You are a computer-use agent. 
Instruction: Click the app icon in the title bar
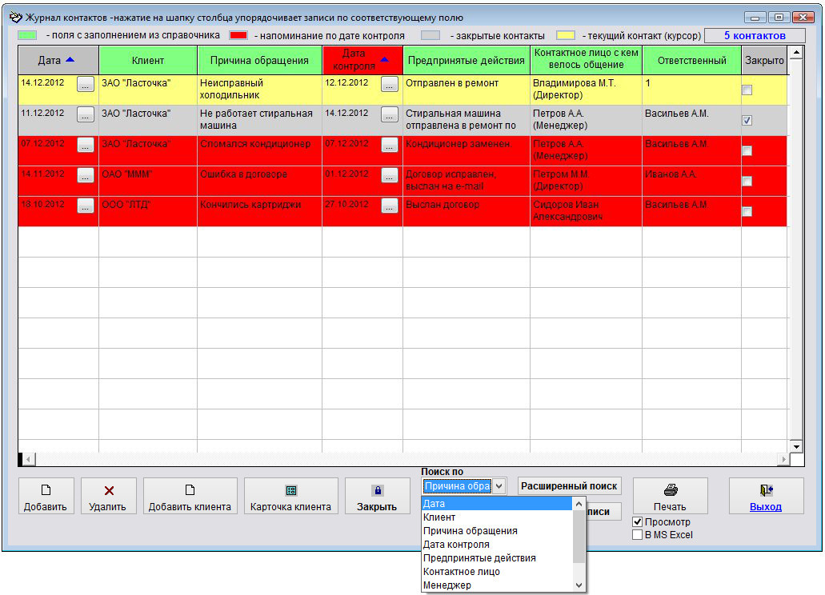16,18
